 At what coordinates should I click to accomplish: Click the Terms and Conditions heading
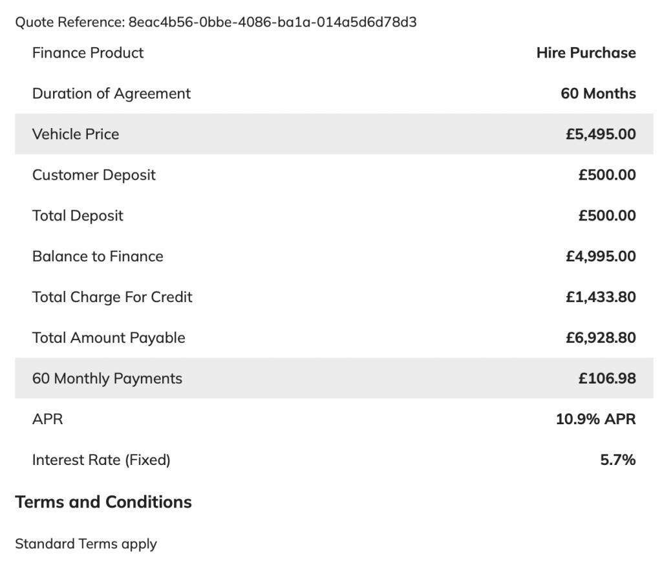point(103,502)
